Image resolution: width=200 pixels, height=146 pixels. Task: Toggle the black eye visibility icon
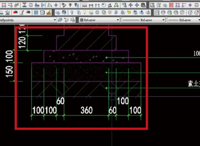tap(28, 12)
